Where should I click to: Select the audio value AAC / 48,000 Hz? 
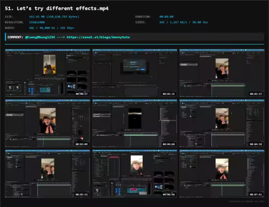coord(51,28)
